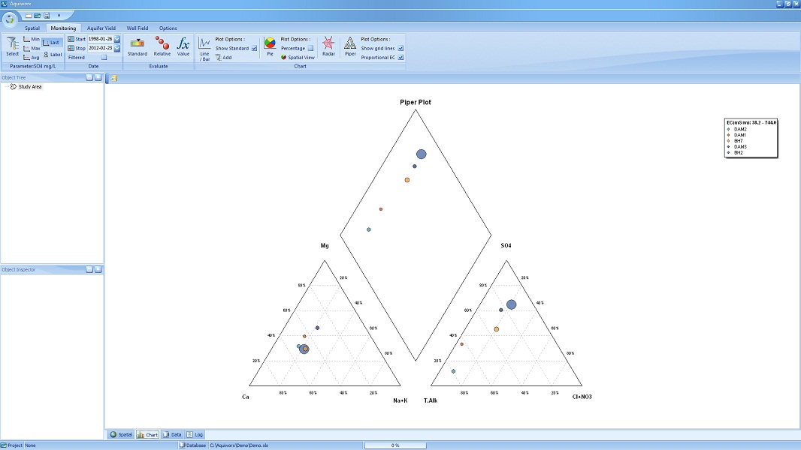Click the Standard evaluation icon
The height and width of the screenshot is (450, 801).
pyautogui.click(x=138, y=46)
